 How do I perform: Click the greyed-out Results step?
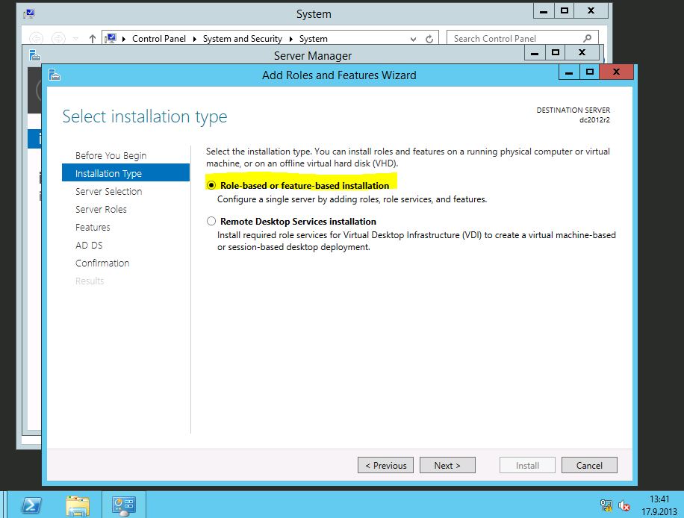point(90,281)
